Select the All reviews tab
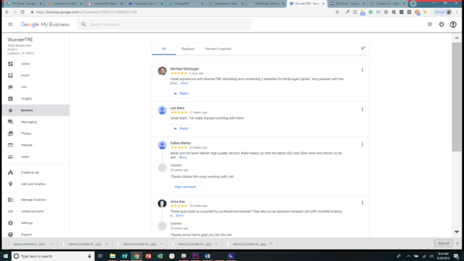Image resolution: width=464 pixels, height=261 pixels. [x=164, y=49]
